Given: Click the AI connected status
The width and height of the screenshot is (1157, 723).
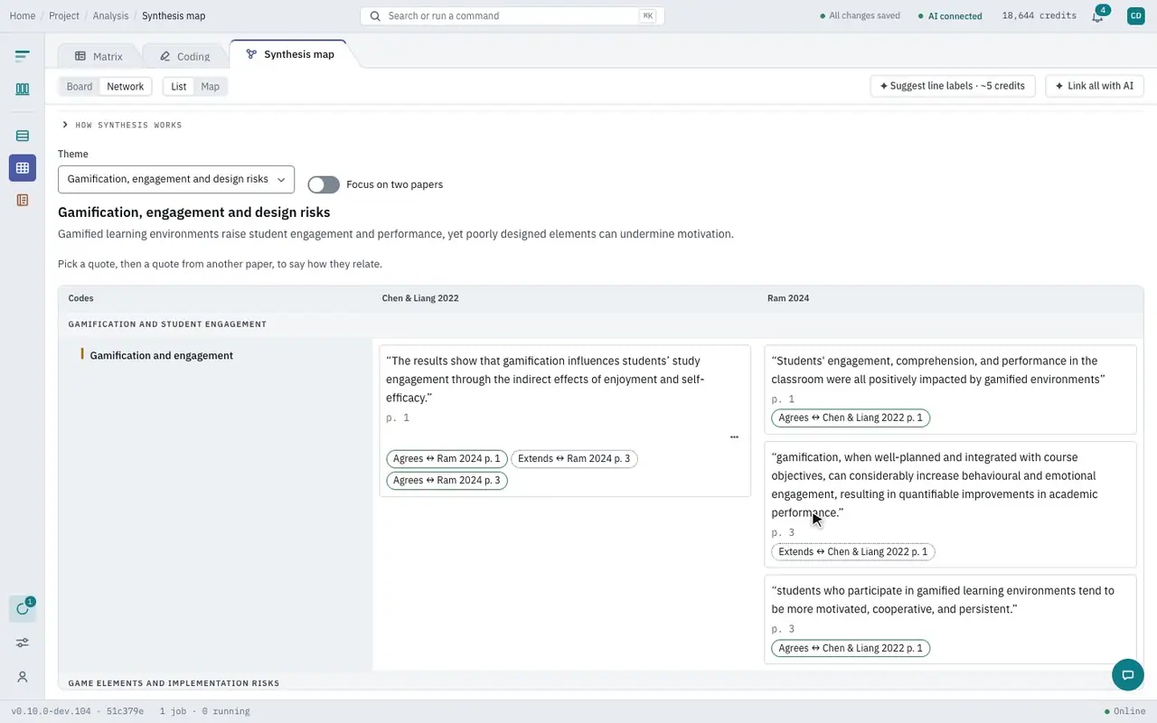Looking at the screenshot, I should pyautogui.click(x=950, y=15).
